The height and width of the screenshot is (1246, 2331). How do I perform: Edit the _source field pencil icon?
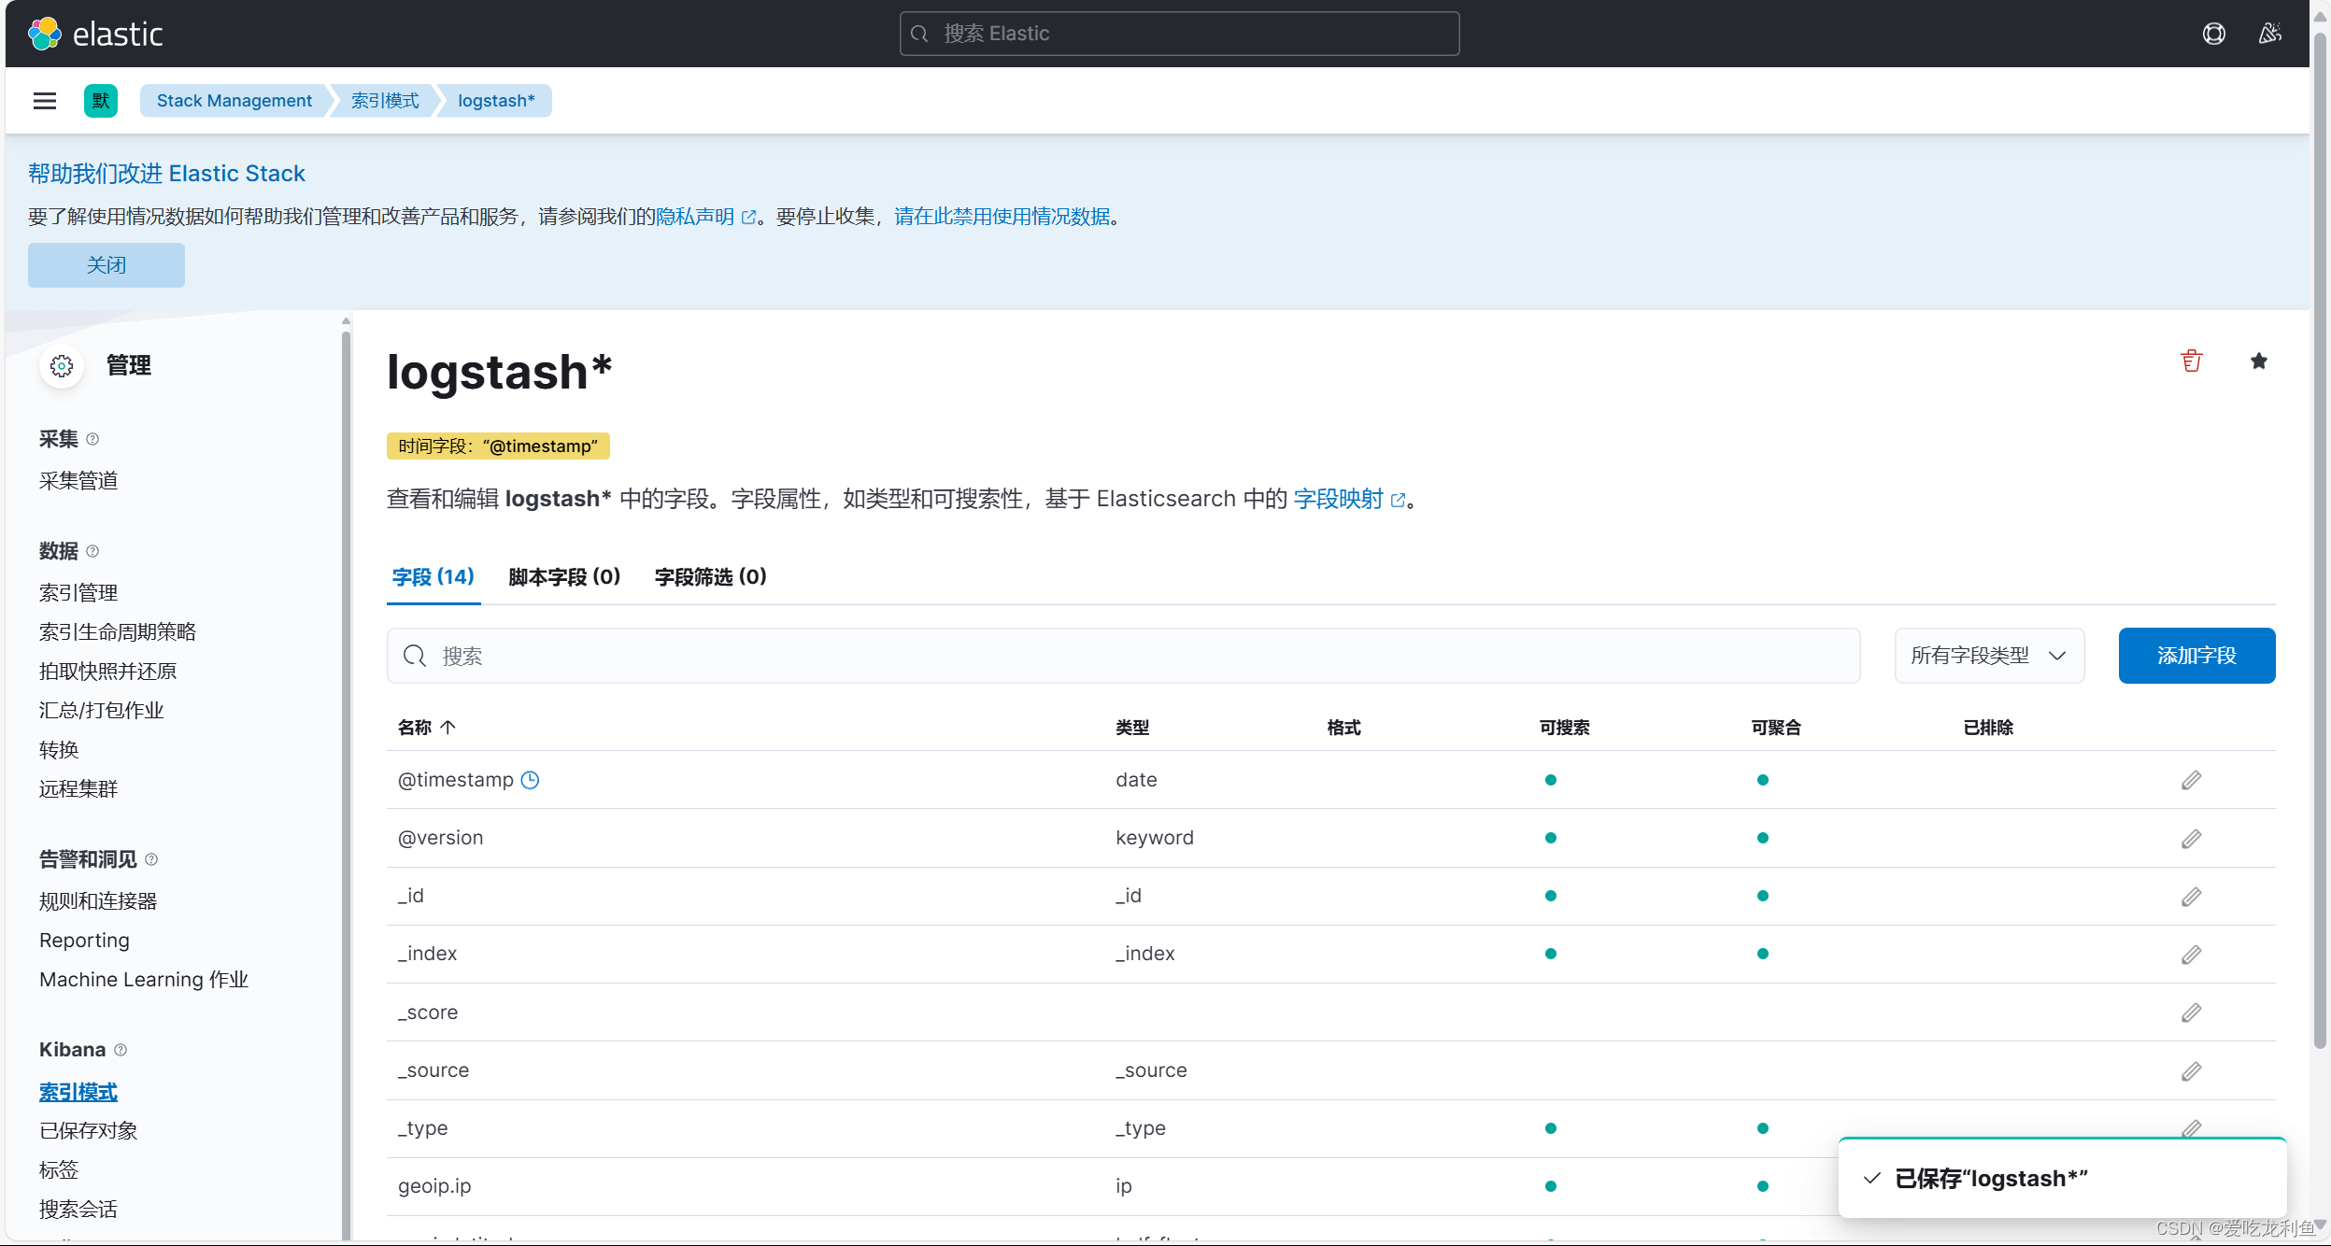(2192, 1071)
